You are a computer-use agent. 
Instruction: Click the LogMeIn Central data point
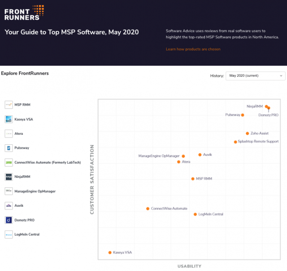pos(195,214)
